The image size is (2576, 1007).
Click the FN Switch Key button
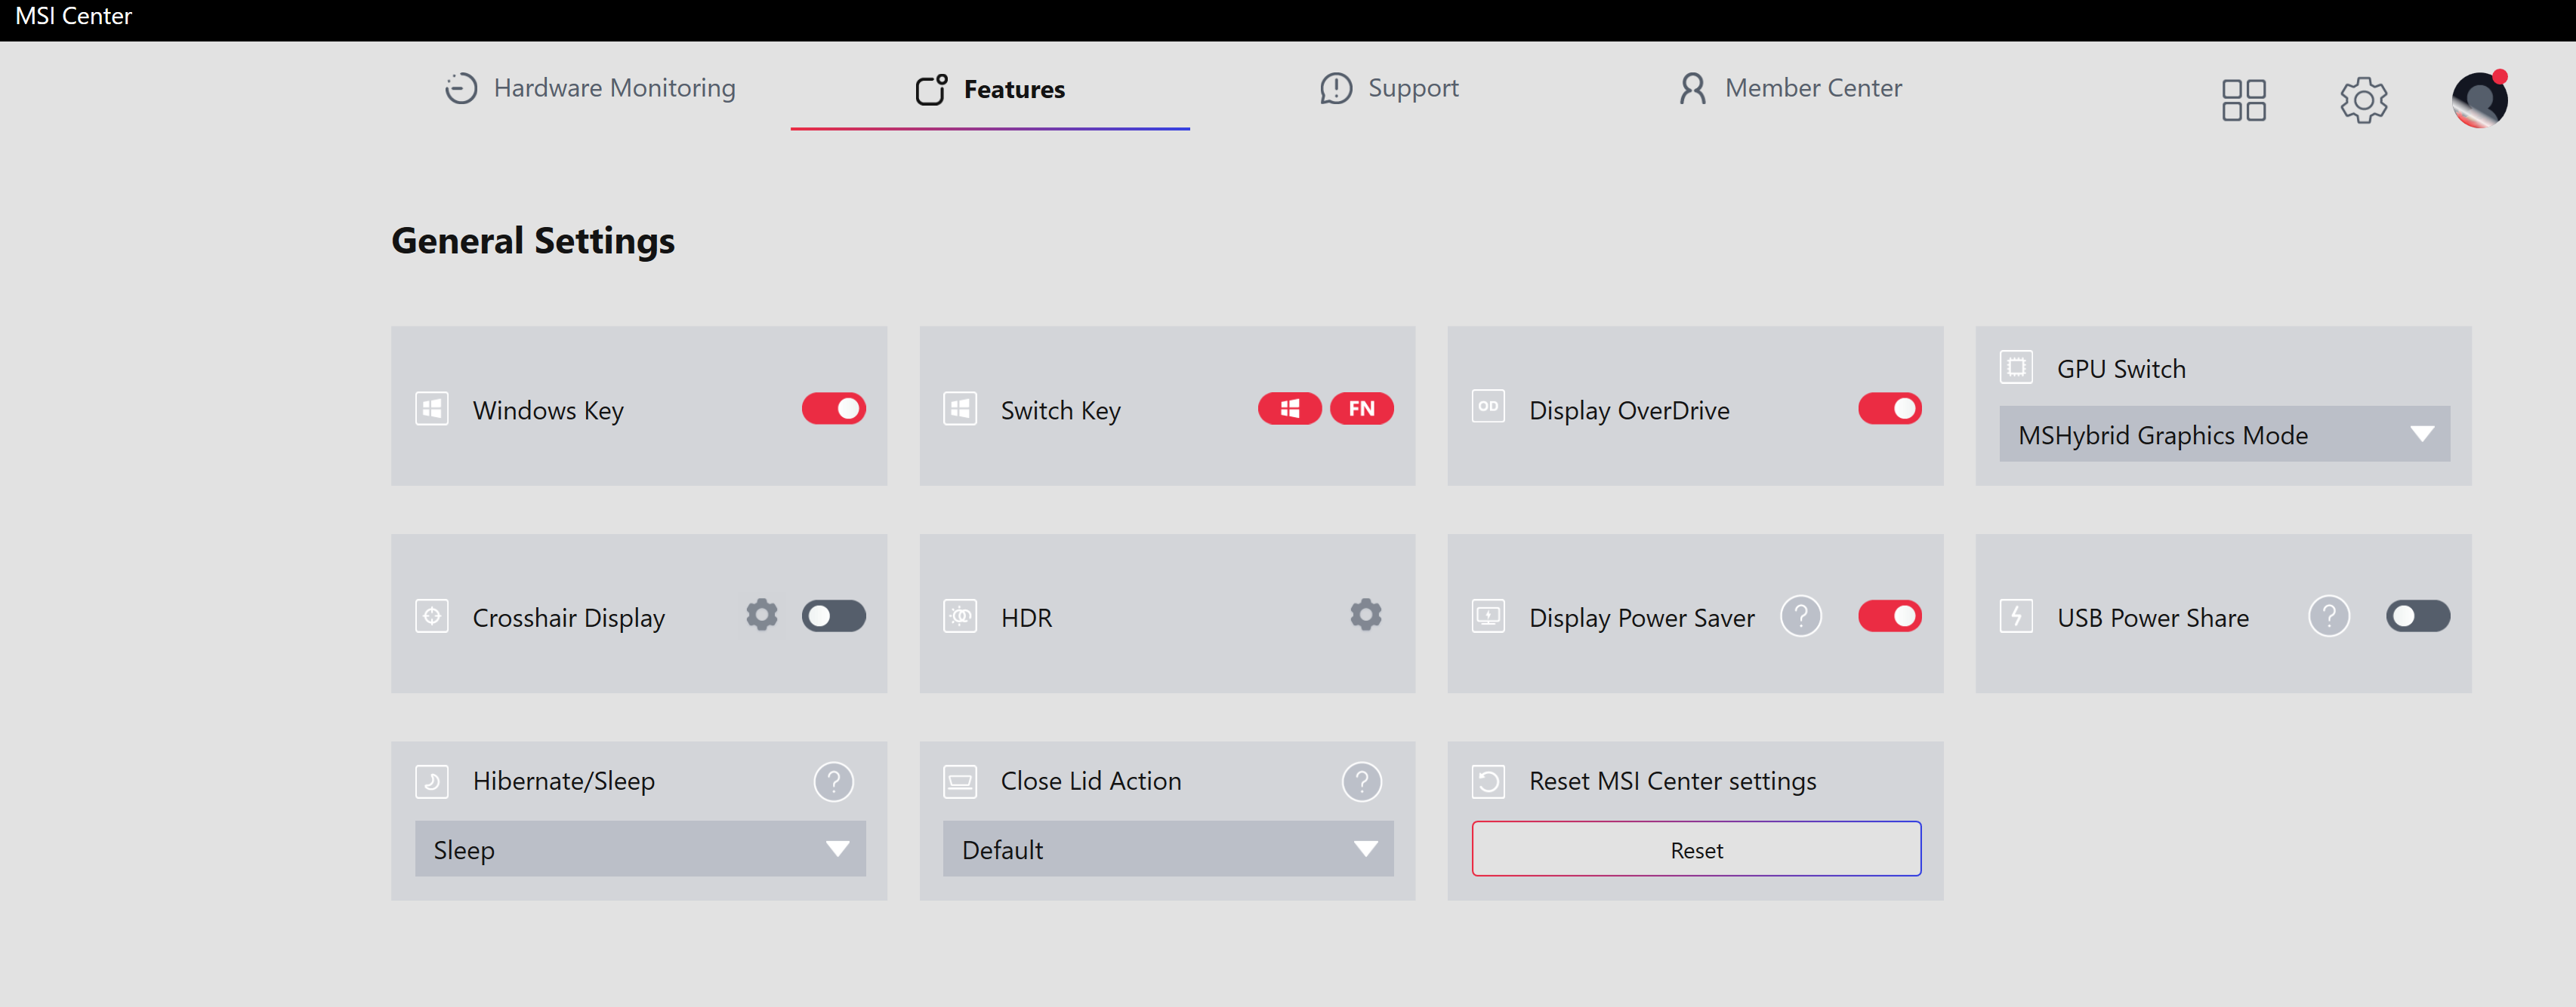(x=1361, y=409)
